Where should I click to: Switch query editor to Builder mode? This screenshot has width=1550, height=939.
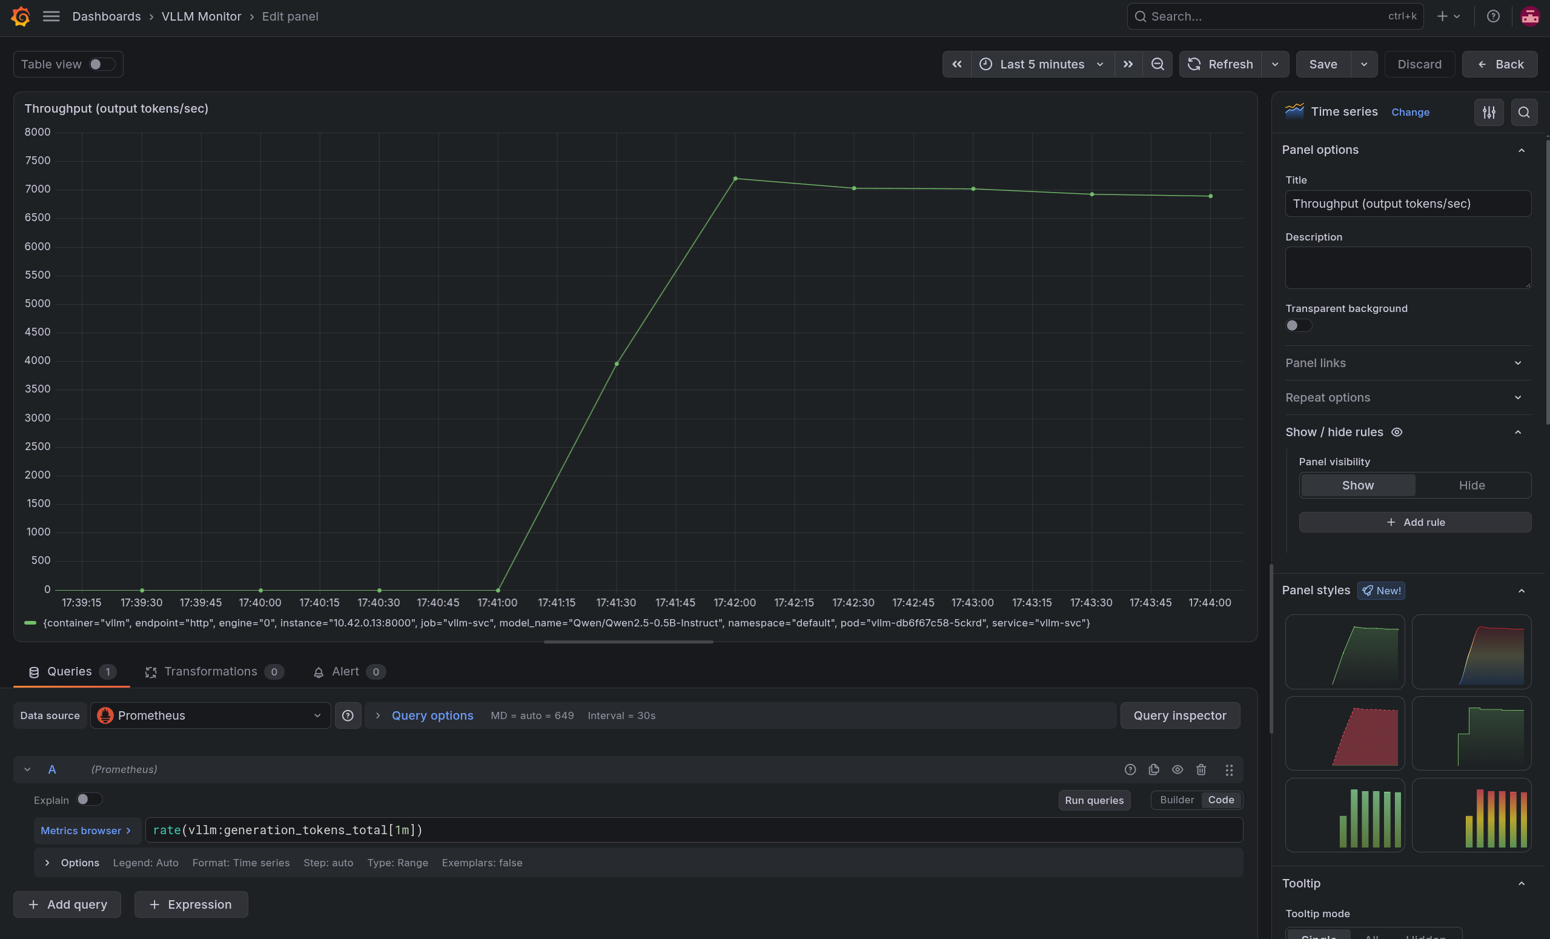coord(1176,800)
